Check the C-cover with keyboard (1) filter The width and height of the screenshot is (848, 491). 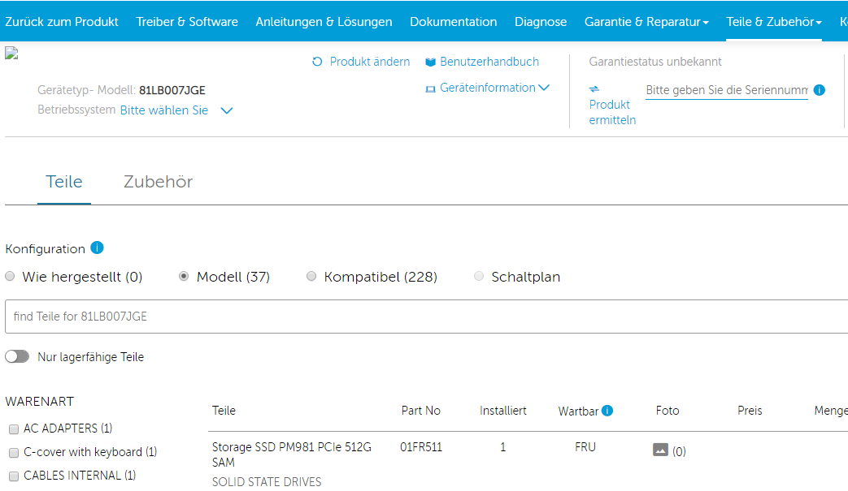[x=14, y=453]
